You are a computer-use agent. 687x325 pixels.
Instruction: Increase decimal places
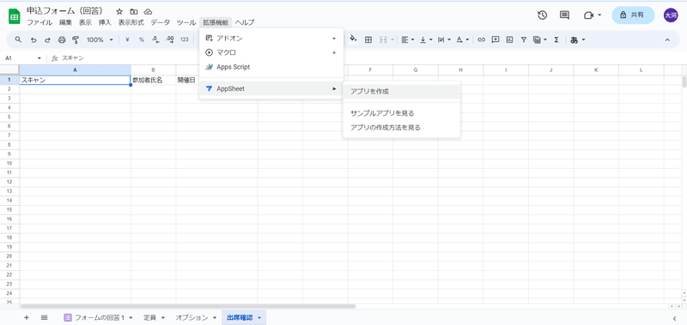pos(170,39)
